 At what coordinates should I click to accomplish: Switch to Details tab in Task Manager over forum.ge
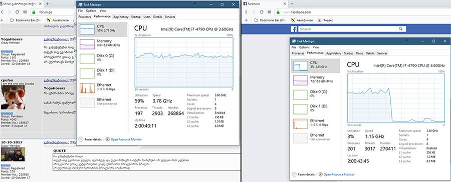coord(158,17)
